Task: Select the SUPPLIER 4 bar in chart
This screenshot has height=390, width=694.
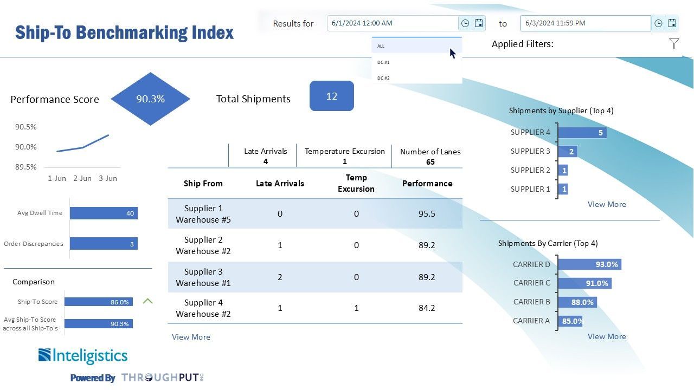Action: coord(582,133)
